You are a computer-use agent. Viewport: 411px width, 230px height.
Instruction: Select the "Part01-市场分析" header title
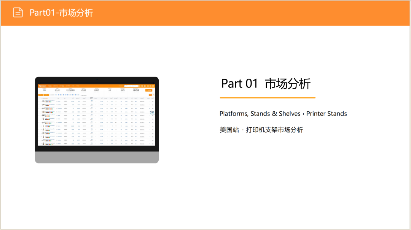[61, 13]
